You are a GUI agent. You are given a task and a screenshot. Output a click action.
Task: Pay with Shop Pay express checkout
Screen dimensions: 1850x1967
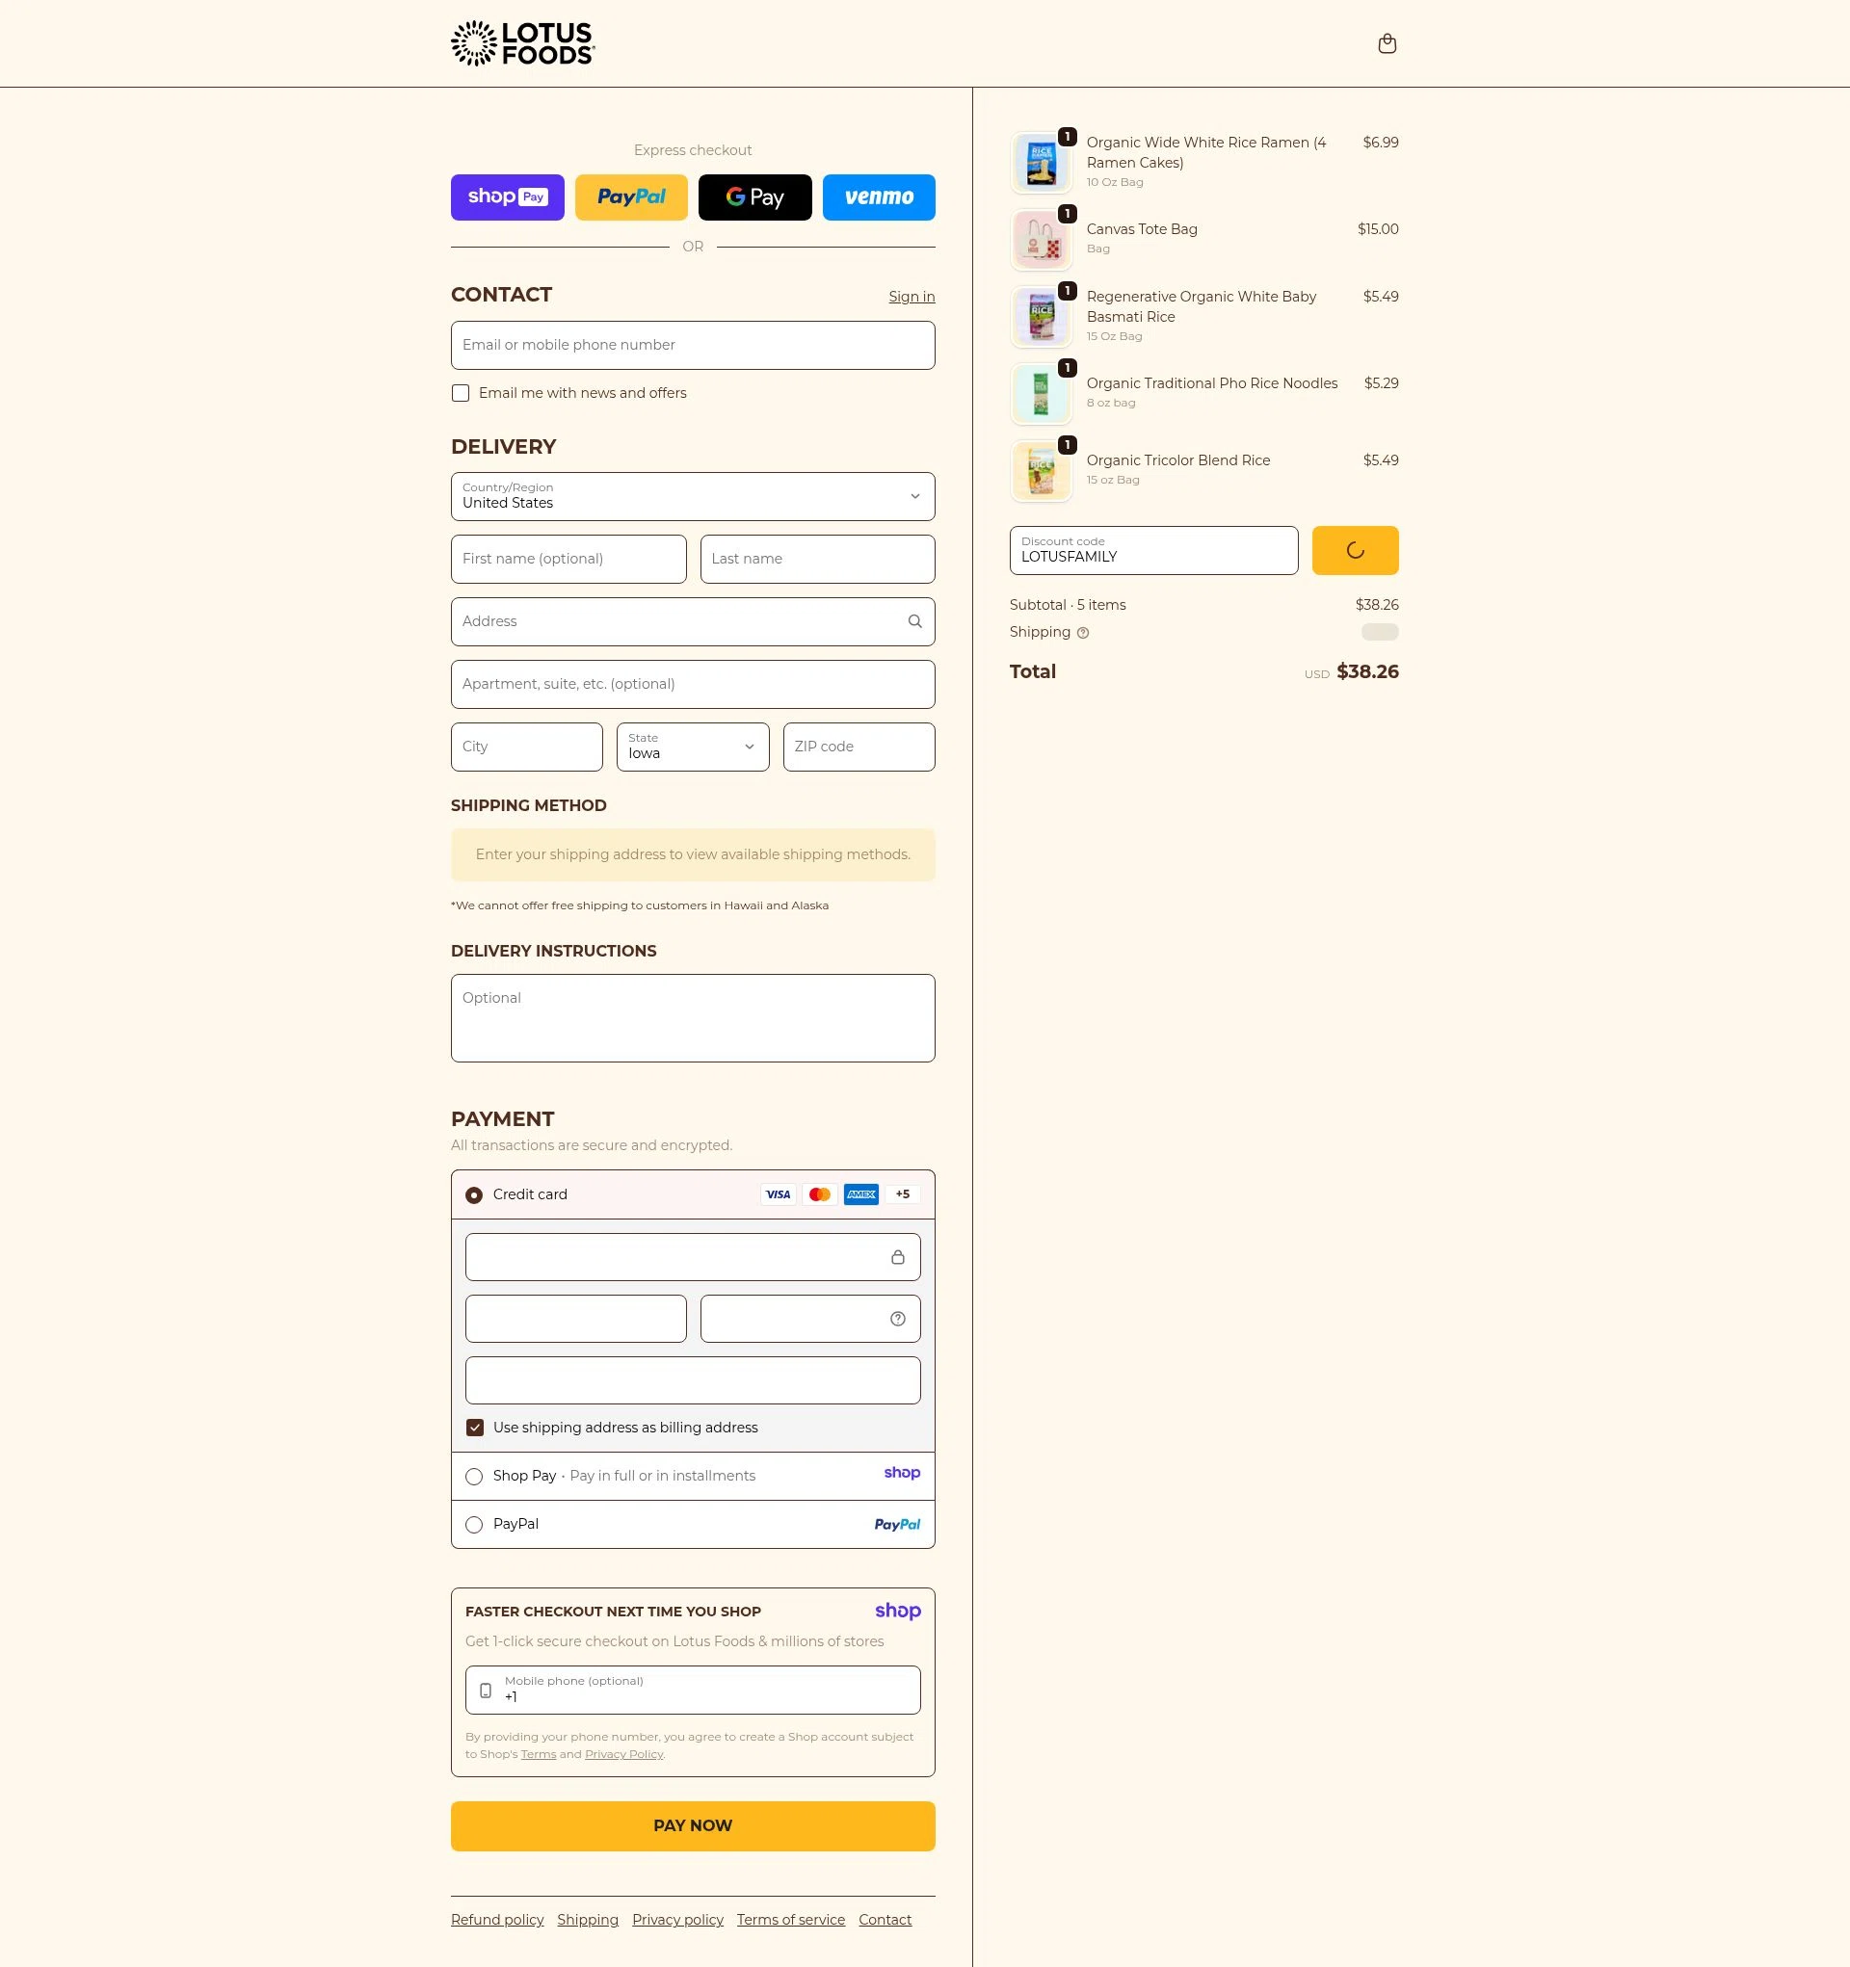[x=507, y=197]
